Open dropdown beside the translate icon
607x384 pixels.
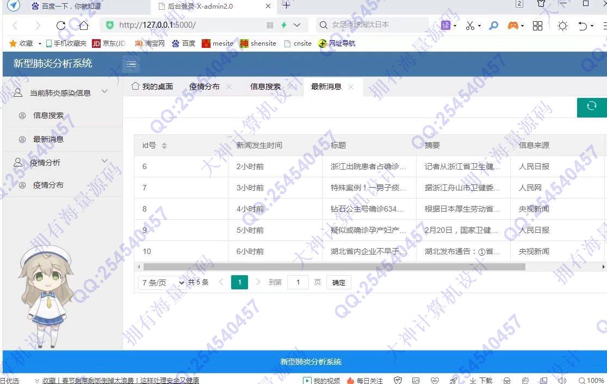[x=455, y=26]
